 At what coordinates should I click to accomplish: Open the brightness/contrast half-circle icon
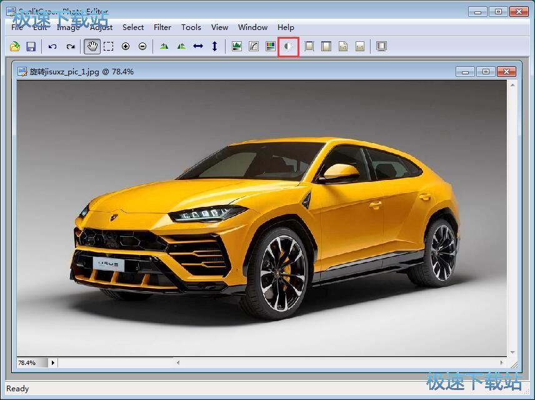(288, 46)
